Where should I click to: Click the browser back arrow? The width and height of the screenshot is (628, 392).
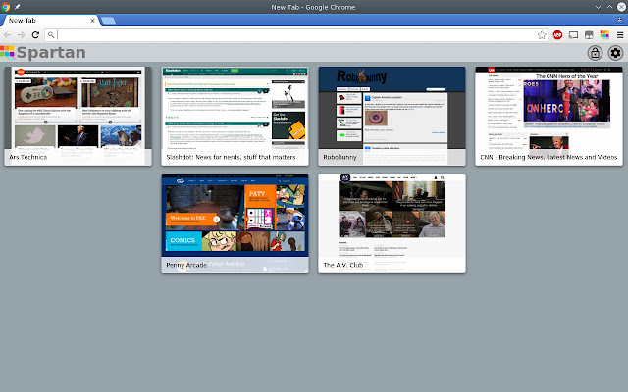point(8,34)
